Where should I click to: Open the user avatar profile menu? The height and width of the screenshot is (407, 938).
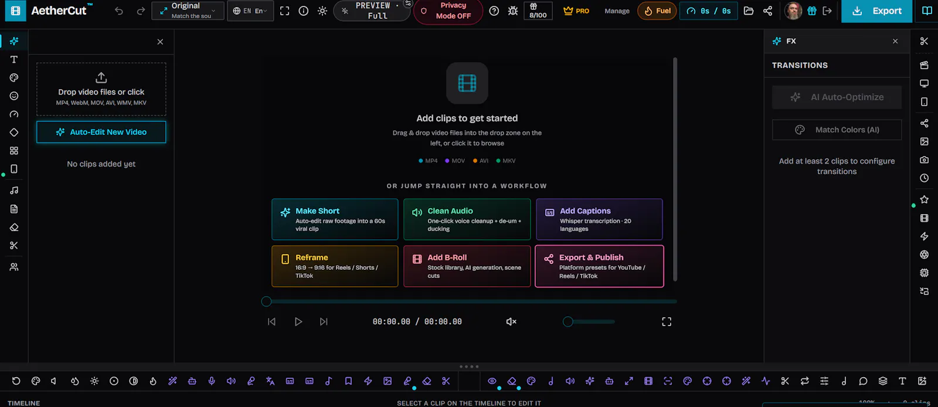point(793,11)
